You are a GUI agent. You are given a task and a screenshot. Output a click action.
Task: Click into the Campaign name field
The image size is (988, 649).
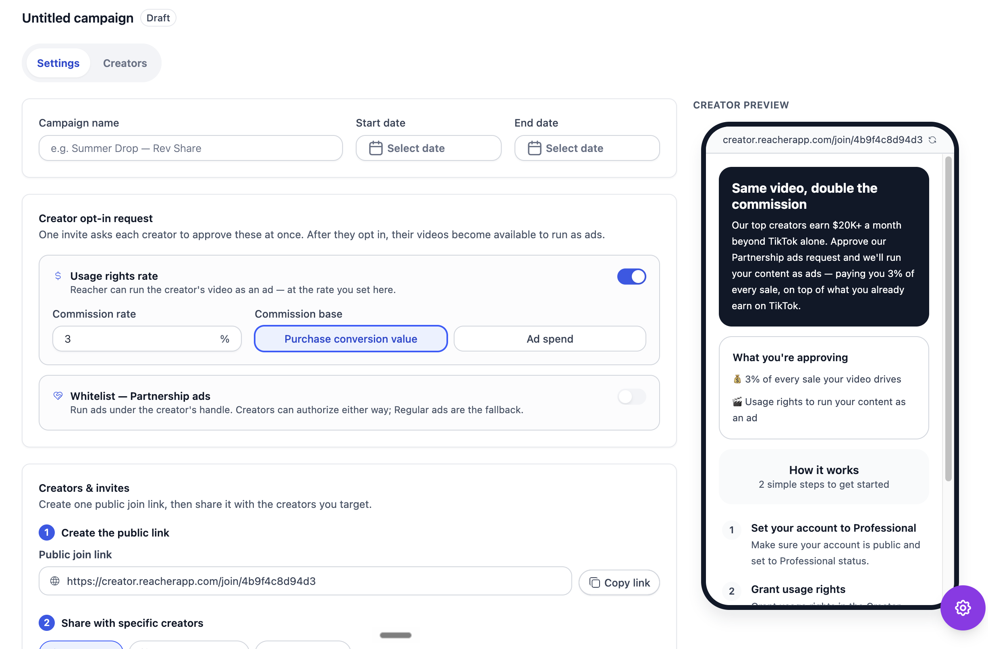(191, 148)
